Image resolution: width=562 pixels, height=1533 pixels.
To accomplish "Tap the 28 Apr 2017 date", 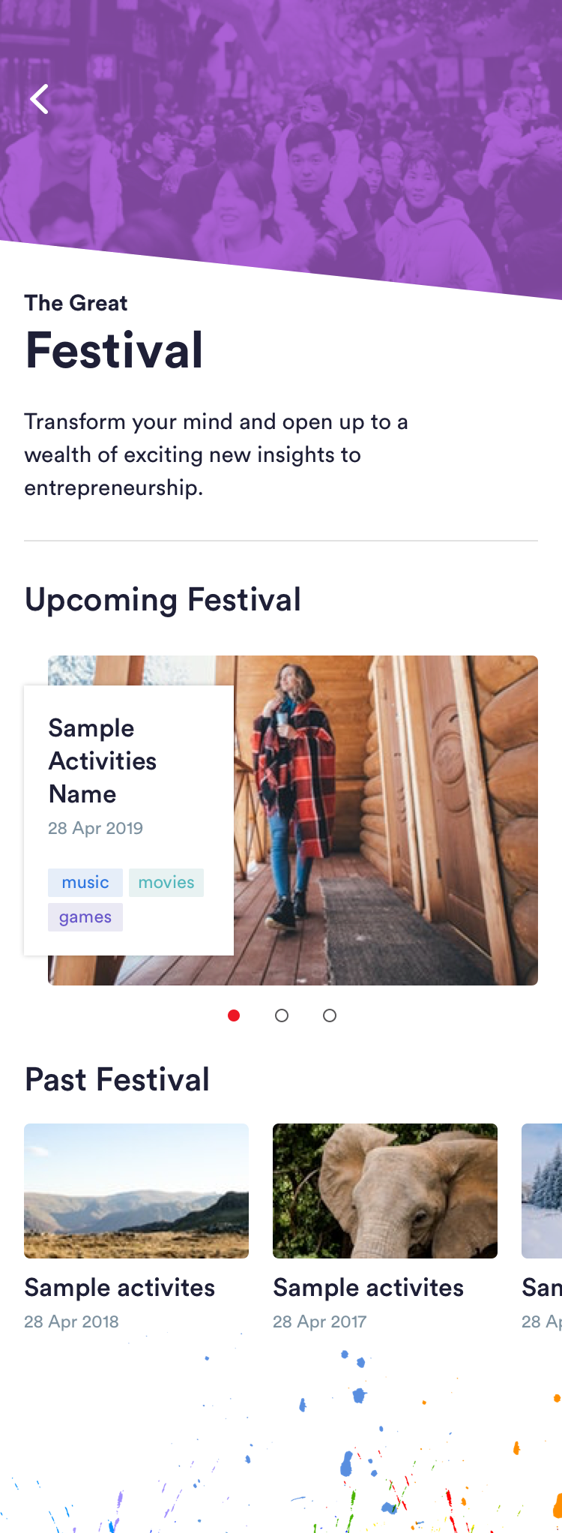I will [320, 1321].
